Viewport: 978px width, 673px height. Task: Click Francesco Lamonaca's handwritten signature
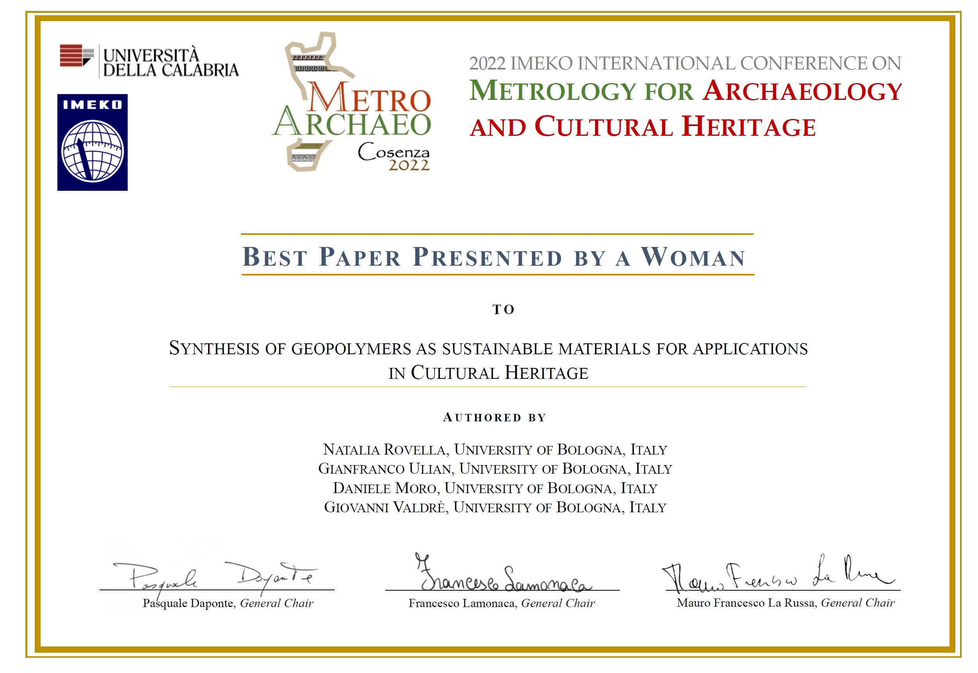pyautogui.click(x=504, y=573)
